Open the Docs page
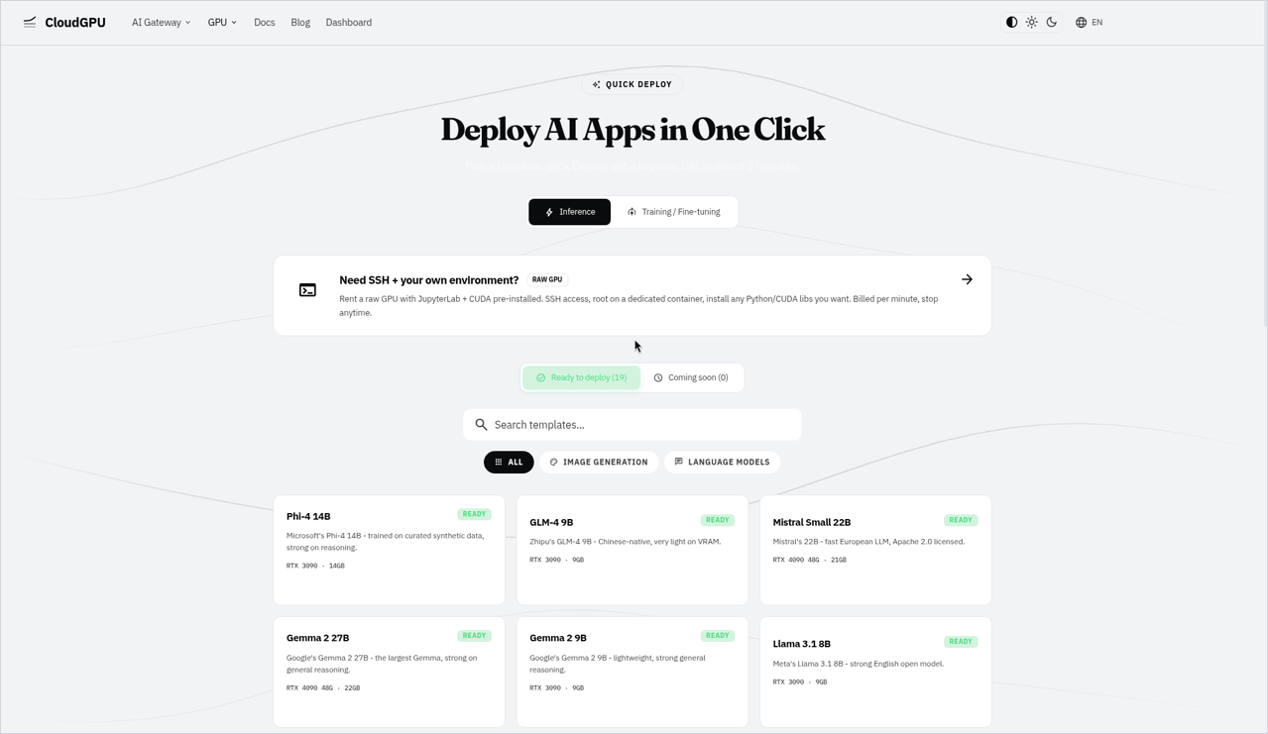This screenshot has width=1268, height=734. [264, 22]
